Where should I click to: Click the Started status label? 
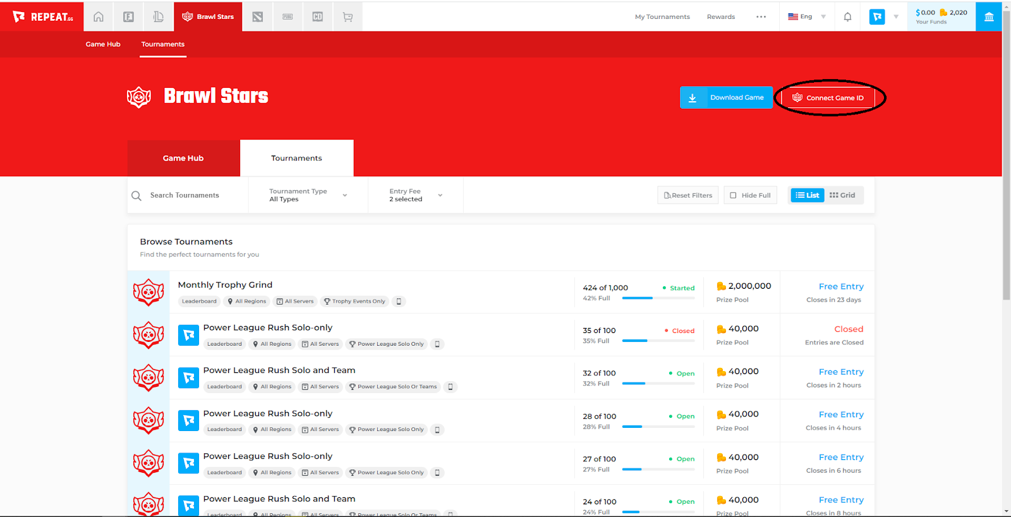pyautogui.click(x=679, y=288)
